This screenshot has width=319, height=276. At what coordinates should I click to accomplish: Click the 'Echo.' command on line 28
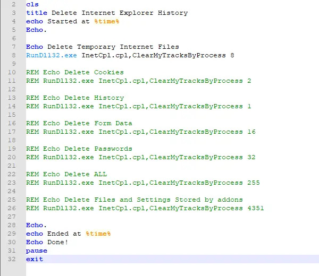(x=36, y=225)
